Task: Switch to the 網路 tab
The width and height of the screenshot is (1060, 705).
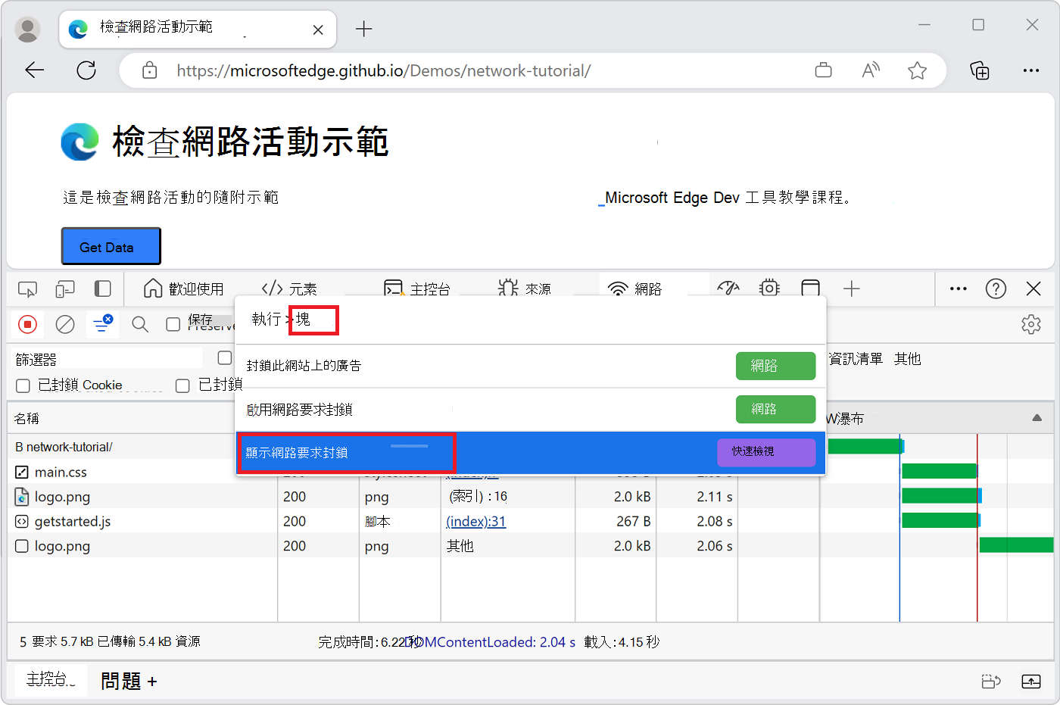Action: pos(635,289)
